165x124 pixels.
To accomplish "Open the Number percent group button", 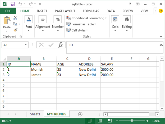I will point(58,19).
